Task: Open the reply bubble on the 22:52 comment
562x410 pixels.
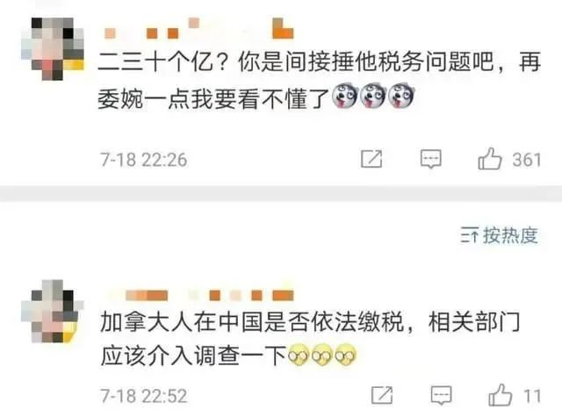Action: coord(441,395)
